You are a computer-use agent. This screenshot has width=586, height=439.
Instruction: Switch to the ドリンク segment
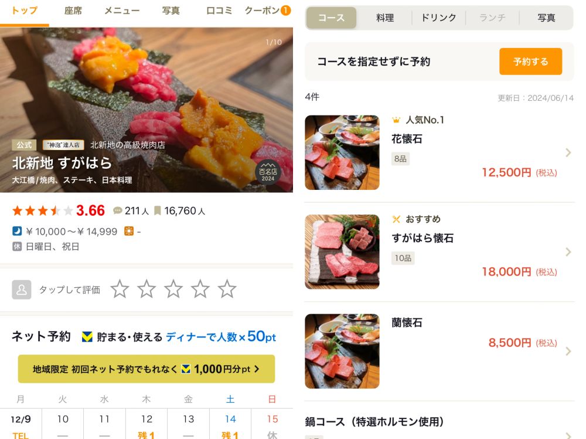pos(439,18)
